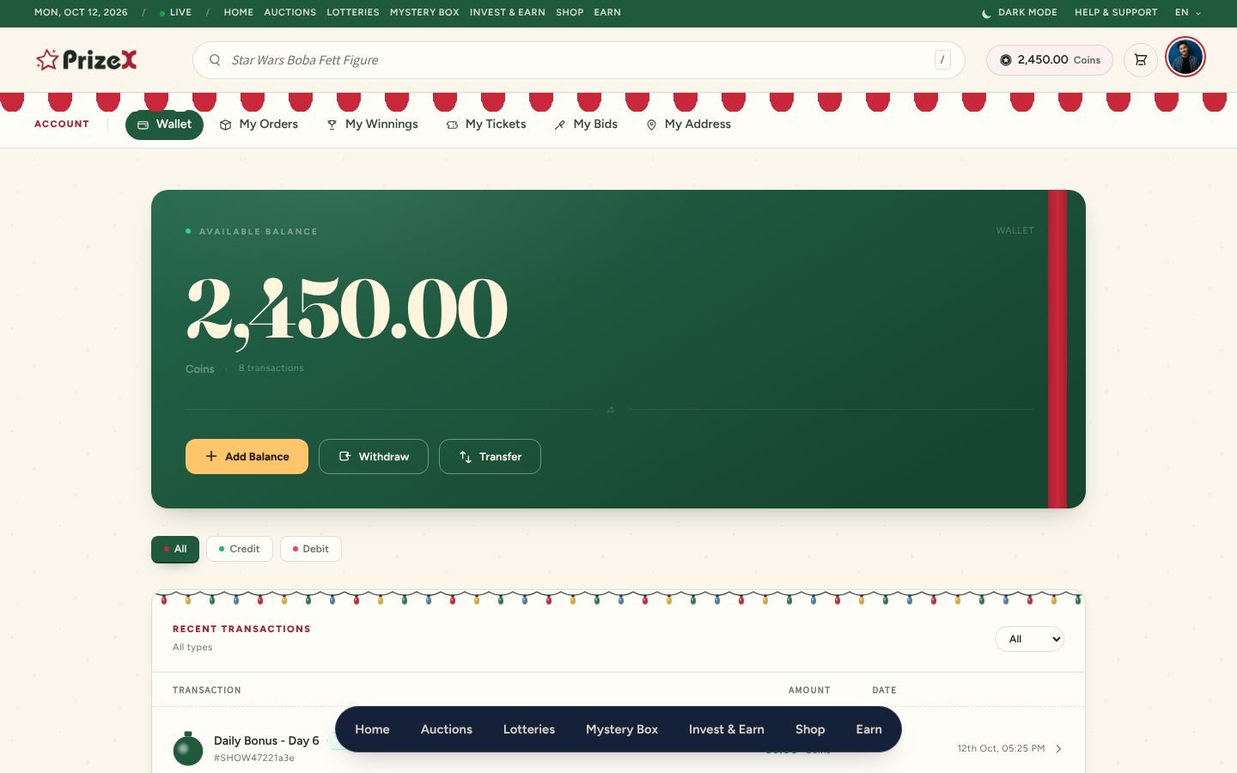The height and width of the screenshot is (773, 1237).
Task: Click Mystery Box in floating nav
Action: pyautogui.click(x=622, y=729)
